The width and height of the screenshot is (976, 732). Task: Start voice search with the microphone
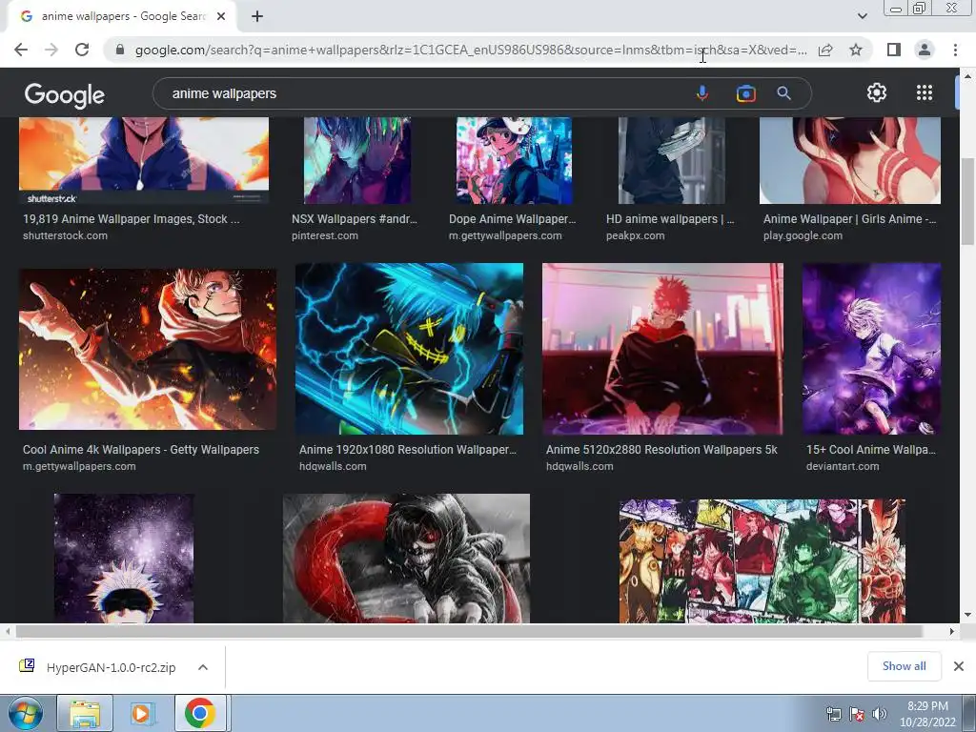click(x=702, y=93)
